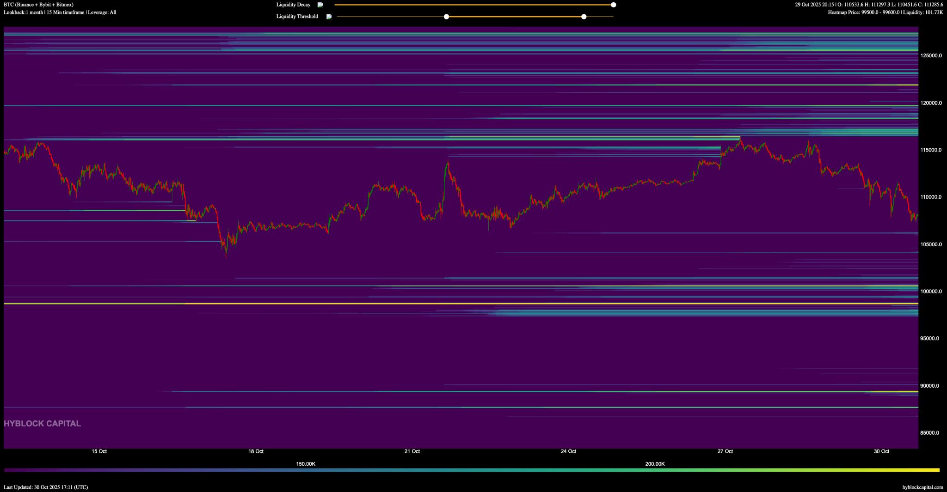Select the 21 Oct date axis label
Viewport: 947px width, 492px height.
[412, 451]
